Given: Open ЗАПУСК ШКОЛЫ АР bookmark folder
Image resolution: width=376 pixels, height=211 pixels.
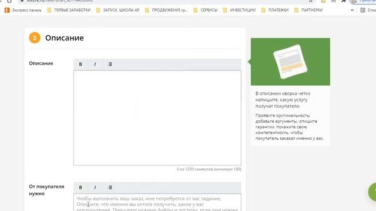Looking at the screenshot, I should click(x=117, y=10).
